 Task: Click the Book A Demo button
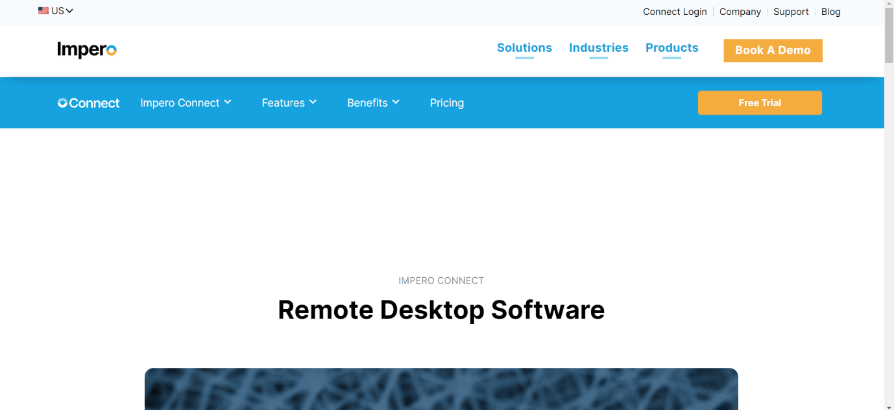pyautogui.click(x=773, y=51)
